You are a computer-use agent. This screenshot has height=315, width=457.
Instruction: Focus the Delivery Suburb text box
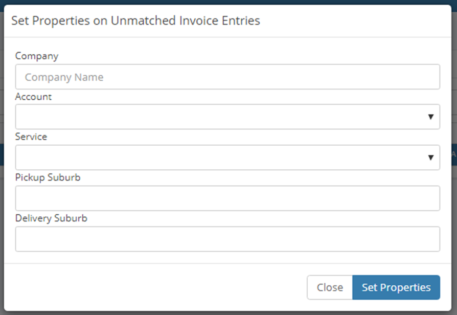(x=227, y=239)
